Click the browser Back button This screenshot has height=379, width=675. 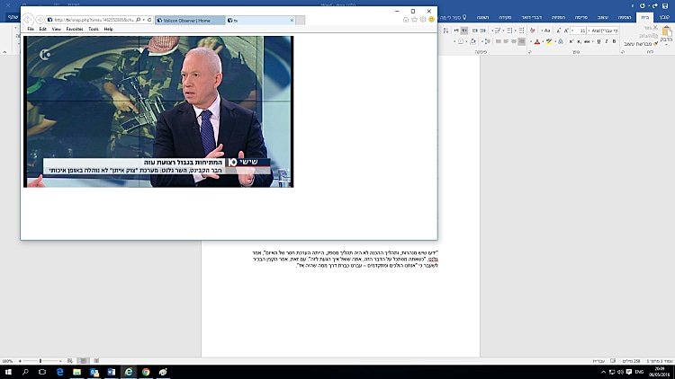pyautogui.click(x=28, y=19)
